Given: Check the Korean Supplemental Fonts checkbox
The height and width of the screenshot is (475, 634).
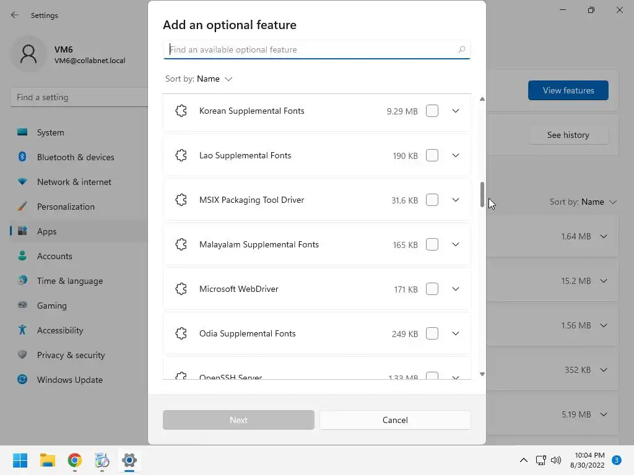Looking at the screenshot, I should coord(432,111).
